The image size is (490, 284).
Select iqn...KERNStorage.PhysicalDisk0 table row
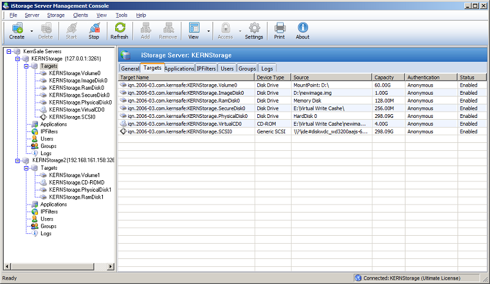302,116
